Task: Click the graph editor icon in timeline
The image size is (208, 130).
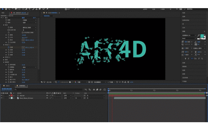Action: click(x=105, y=90)
